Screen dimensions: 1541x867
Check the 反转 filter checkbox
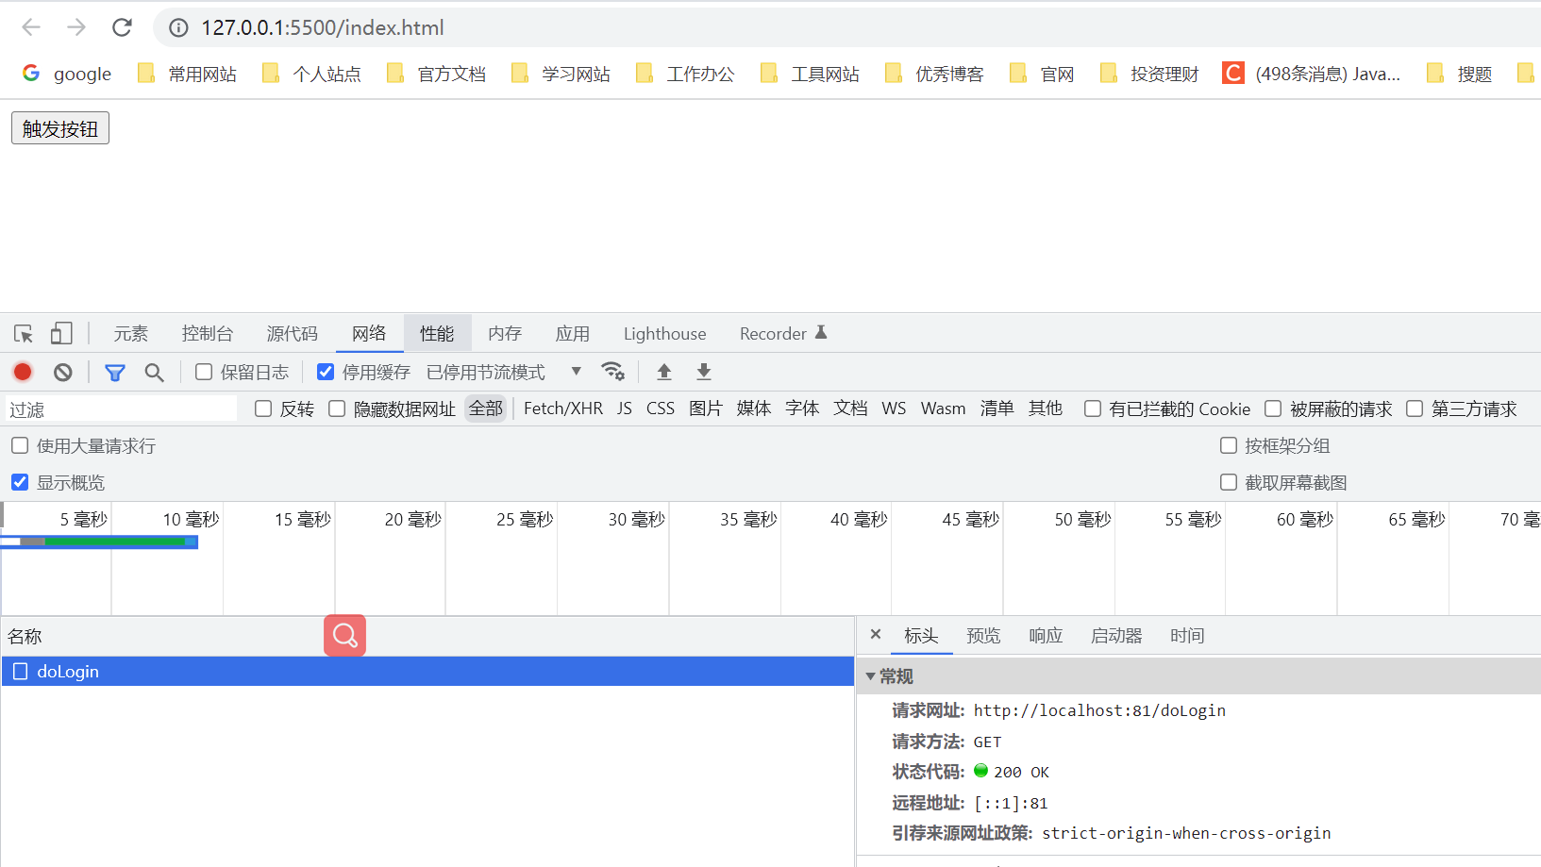point(263,408)
